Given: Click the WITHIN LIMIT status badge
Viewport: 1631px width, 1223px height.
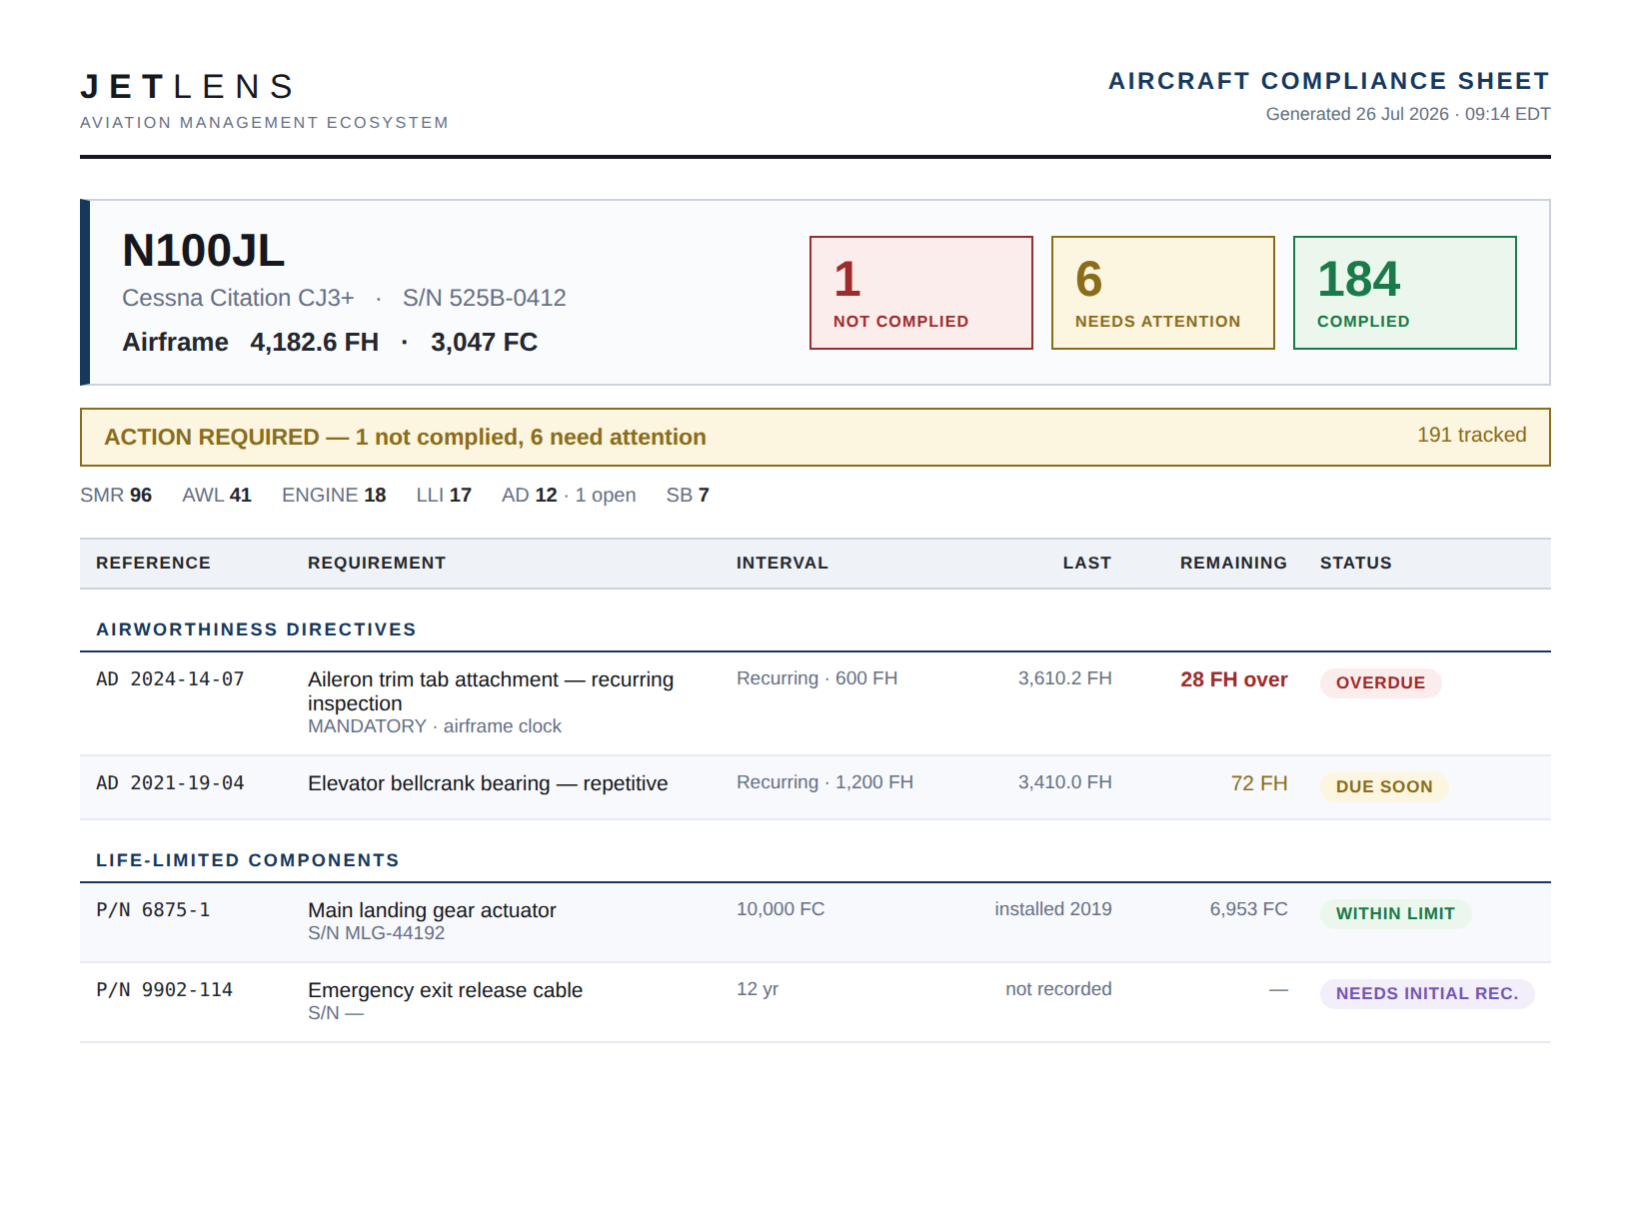Looking at the screenshot, I should click(1395, 913).
